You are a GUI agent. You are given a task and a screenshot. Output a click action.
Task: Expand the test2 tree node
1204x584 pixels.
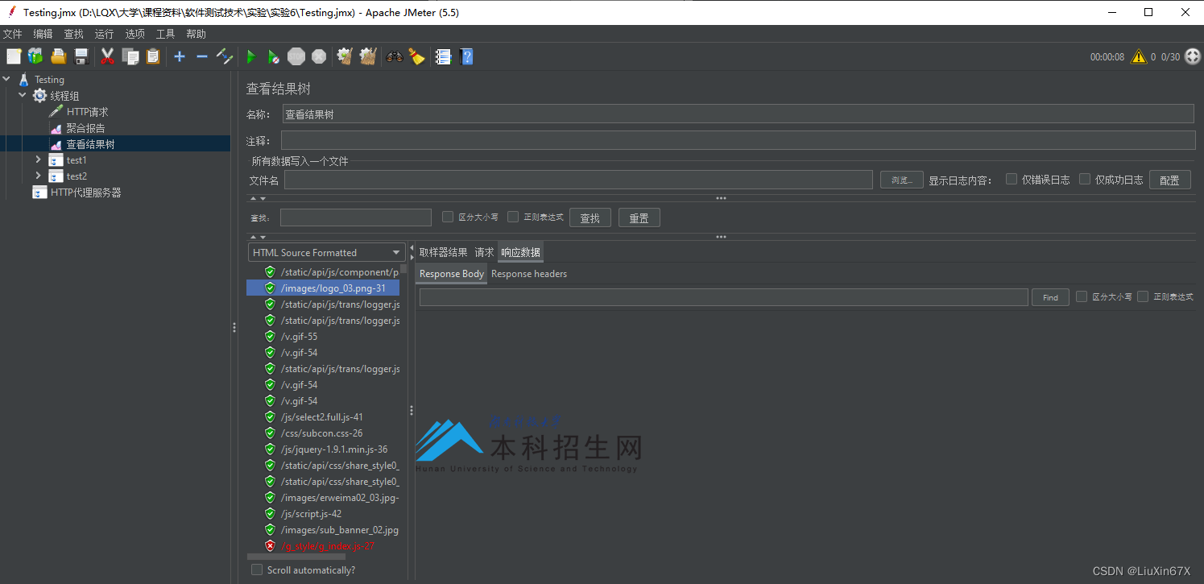(38, 176)
